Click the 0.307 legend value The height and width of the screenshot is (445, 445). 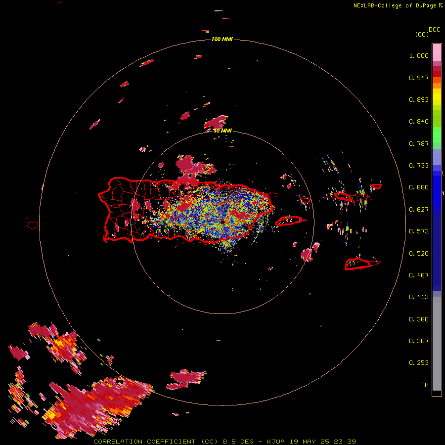pos(419,341)
